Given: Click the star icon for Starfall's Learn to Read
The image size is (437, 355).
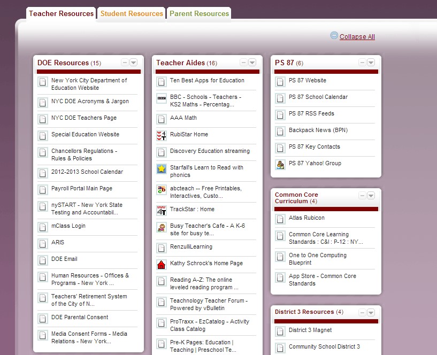Looking at the screenshot, I should click(x=162, y=169).
